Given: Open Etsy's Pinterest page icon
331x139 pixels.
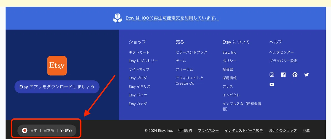Looking at the screenshot, I should click(295, 75).
